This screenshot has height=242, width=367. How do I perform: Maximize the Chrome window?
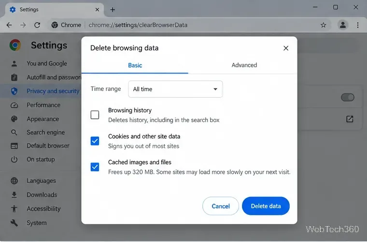click(336, 7)
